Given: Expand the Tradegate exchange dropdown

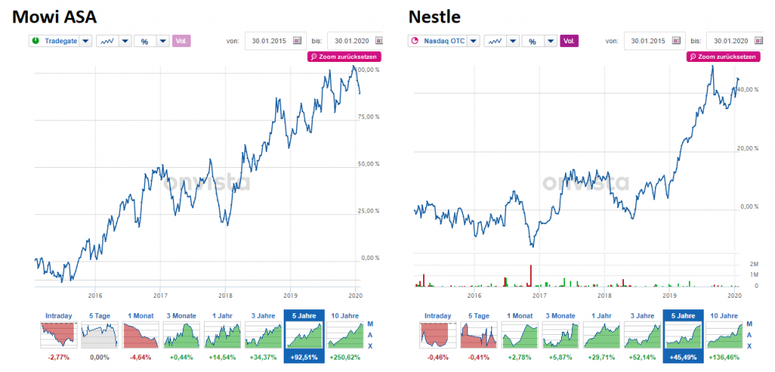Looking at the screenshot, I should click(x=86, y=42).
